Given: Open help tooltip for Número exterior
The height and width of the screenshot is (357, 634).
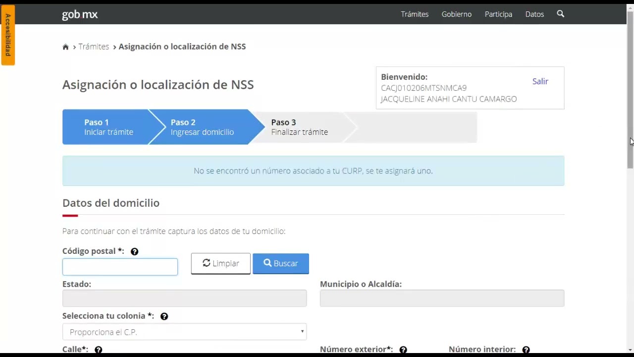Looking at the screenshot, I should (403, 350).
